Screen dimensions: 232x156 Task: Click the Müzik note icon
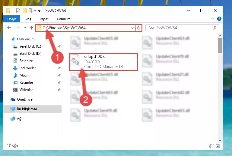[x=15, y=75]
